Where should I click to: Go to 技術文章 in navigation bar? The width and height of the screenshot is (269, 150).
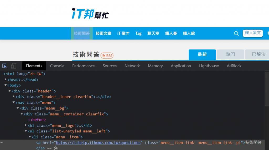pos(104,33)
